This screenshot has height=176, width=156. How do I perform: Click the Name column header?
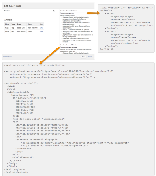point(7,24)
